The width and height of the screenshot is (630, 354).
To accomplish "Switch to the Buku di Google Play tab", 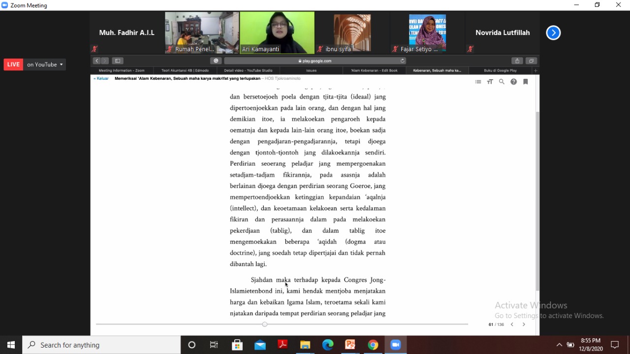I will (500, 70).
